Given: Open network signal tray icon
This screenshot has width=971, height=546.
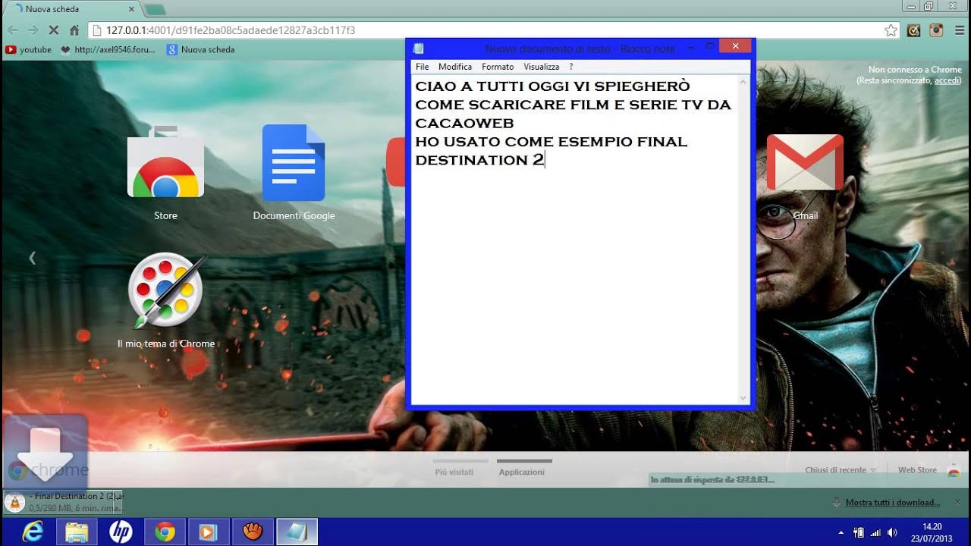Looking at the screenshot, I should [875, 532].
